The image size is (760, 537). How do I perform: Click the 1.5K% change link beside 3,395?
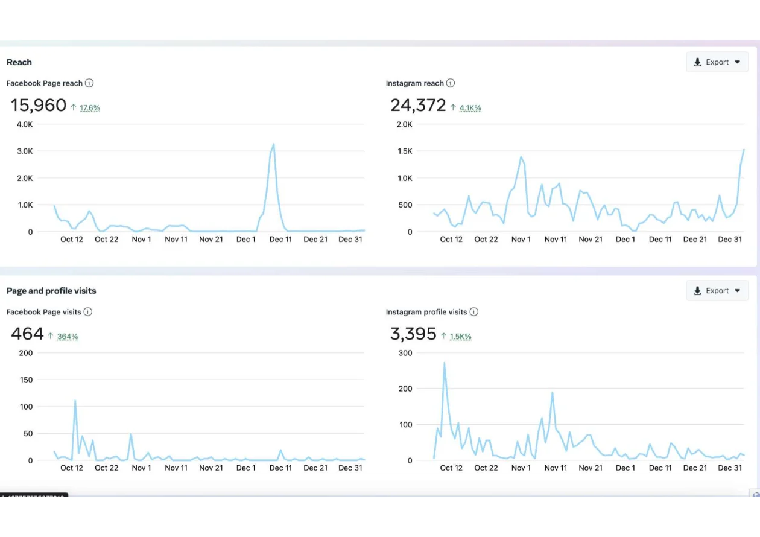[460, 337]
